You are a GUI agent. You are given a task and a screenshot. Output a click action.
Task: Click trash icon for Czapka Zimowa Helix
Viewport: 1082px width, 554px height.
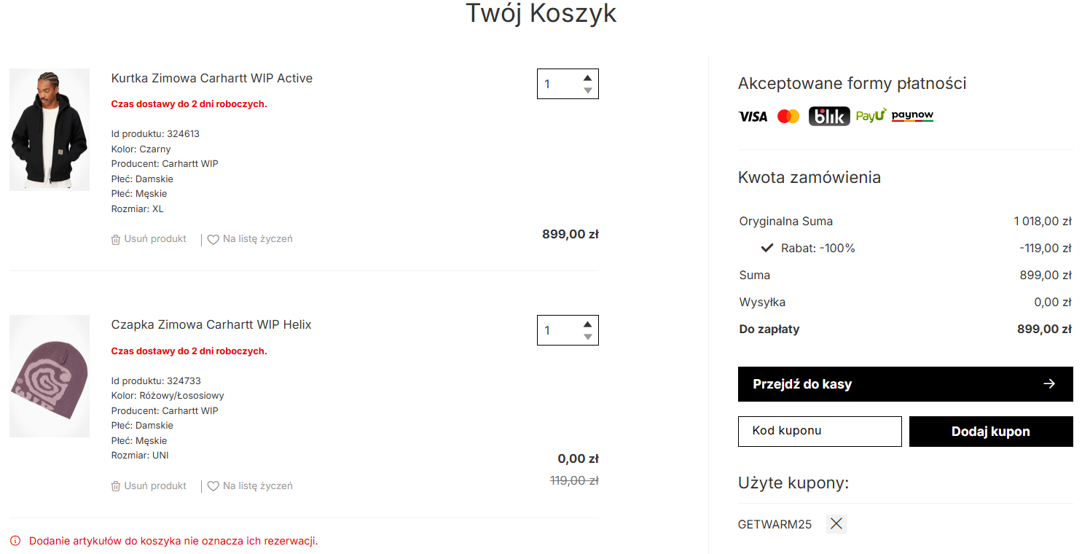[116, 486]
